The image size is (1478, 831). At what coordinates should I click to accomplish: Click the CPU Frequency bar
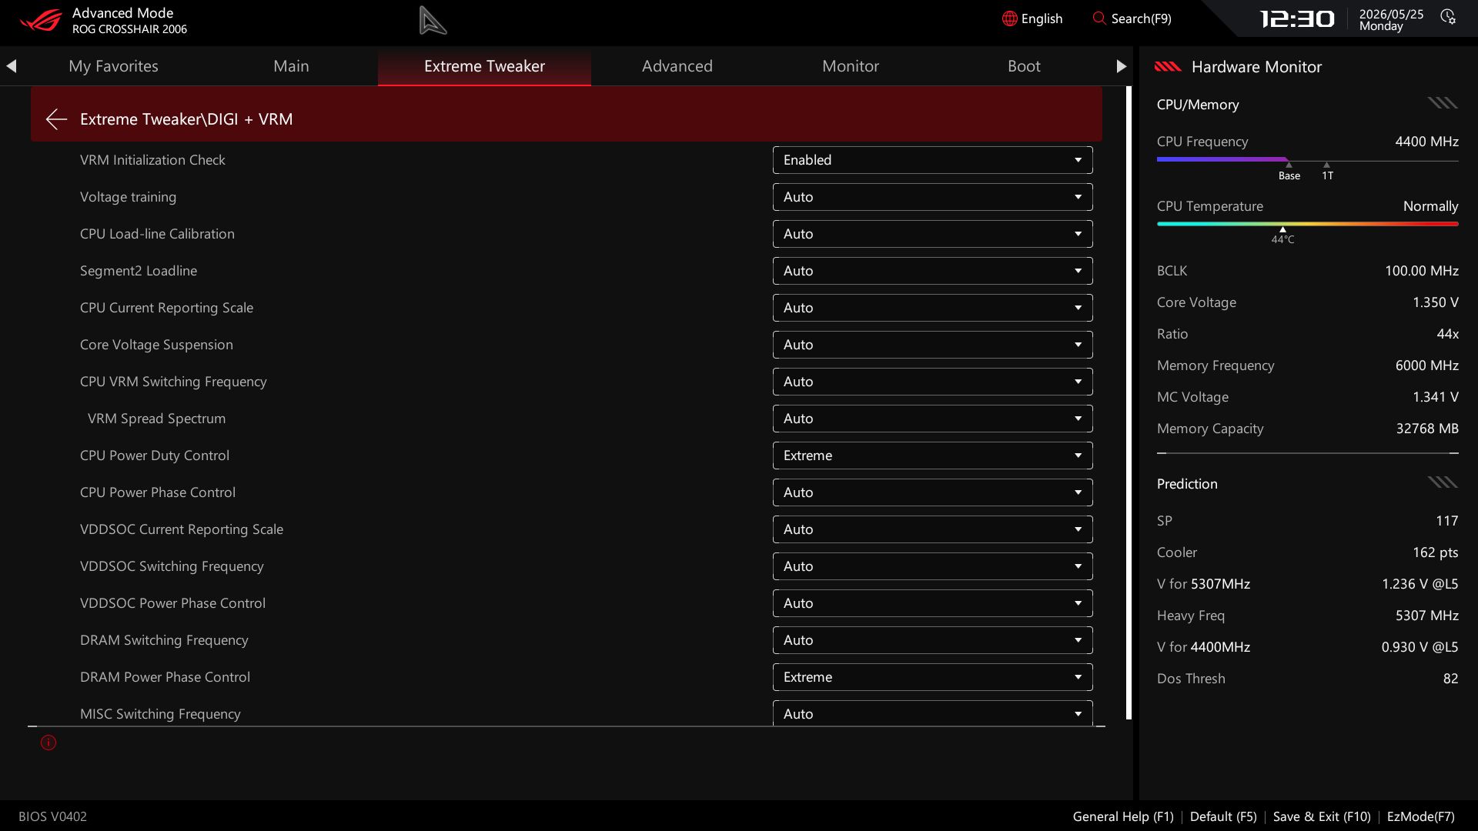1307,160
